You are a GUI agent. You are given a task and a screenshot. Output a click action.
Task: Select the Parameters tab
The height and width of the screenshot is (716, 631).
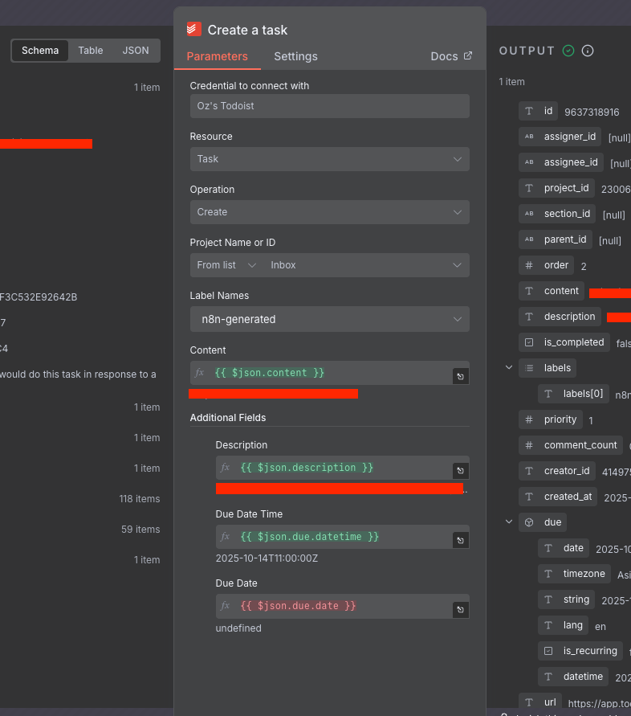tap(217, 56)
